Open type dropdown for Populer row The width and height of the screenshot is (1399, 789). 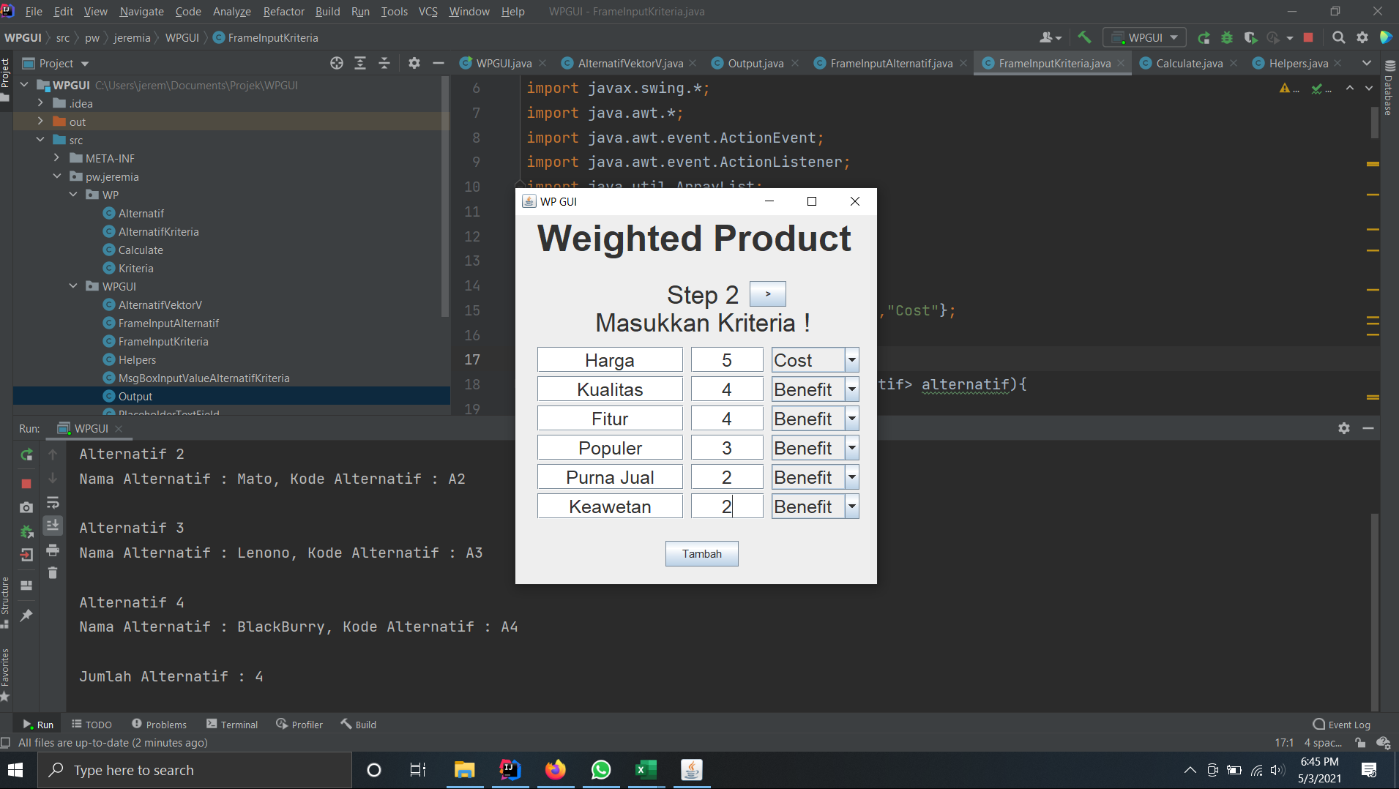coord(852,448)
